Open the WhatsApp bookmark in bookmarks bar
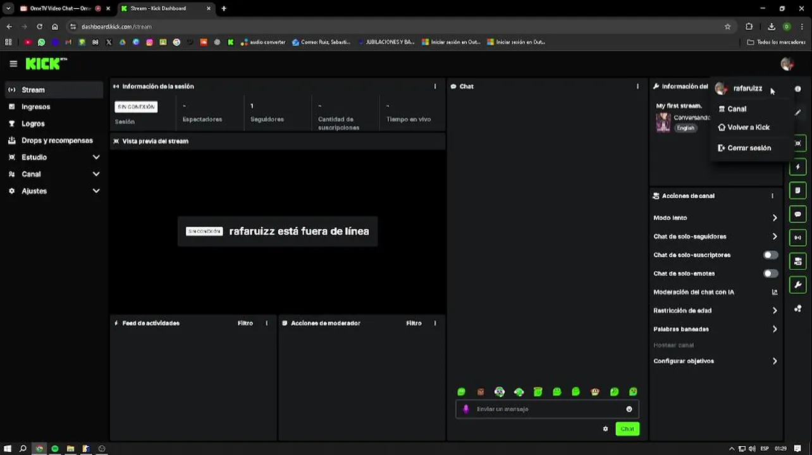Image resolution: width=812 pixels, height=455 pixels. coord(41,42)
